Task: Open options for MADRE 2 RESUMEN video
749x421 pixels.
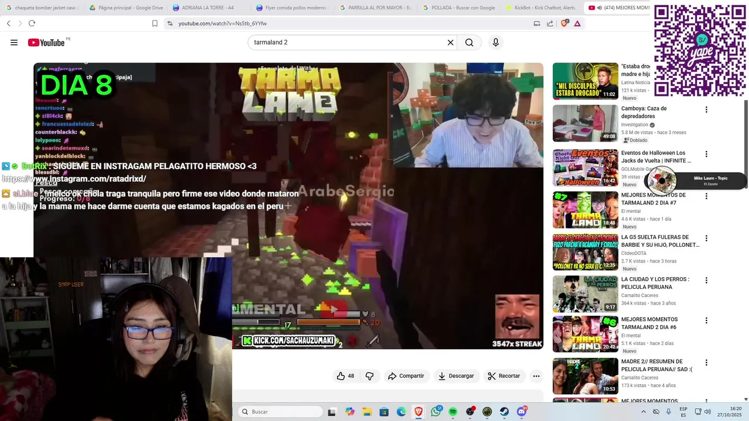Action: [x=706, y=363]
